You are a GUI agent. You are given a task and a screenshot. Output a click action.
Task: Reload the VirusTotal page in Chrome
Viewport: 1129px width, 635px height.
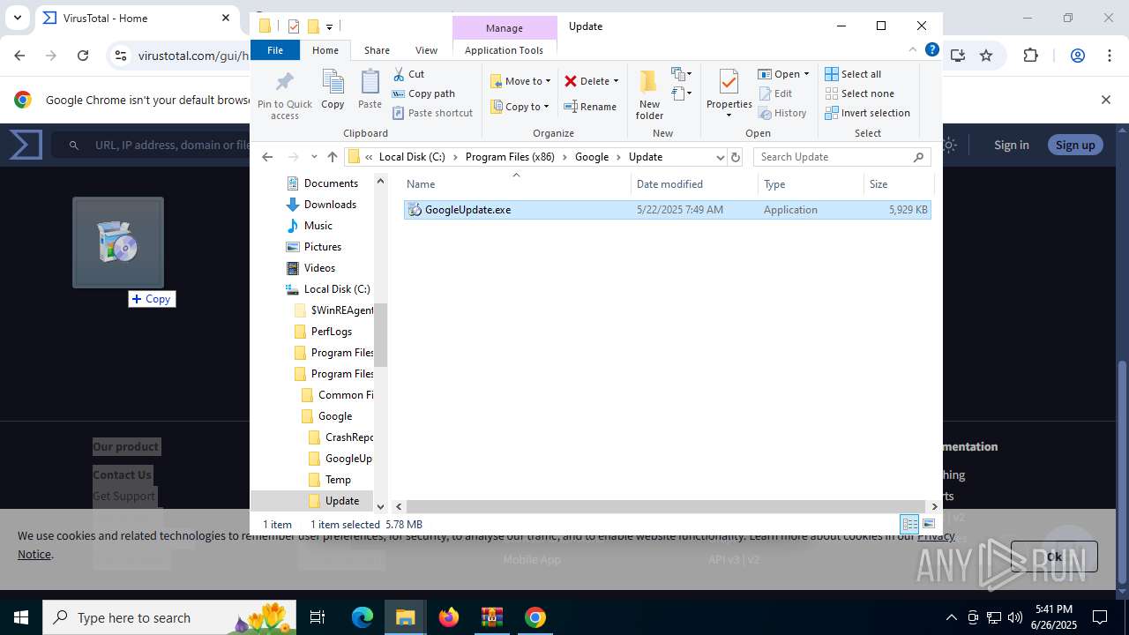(83, 56)
